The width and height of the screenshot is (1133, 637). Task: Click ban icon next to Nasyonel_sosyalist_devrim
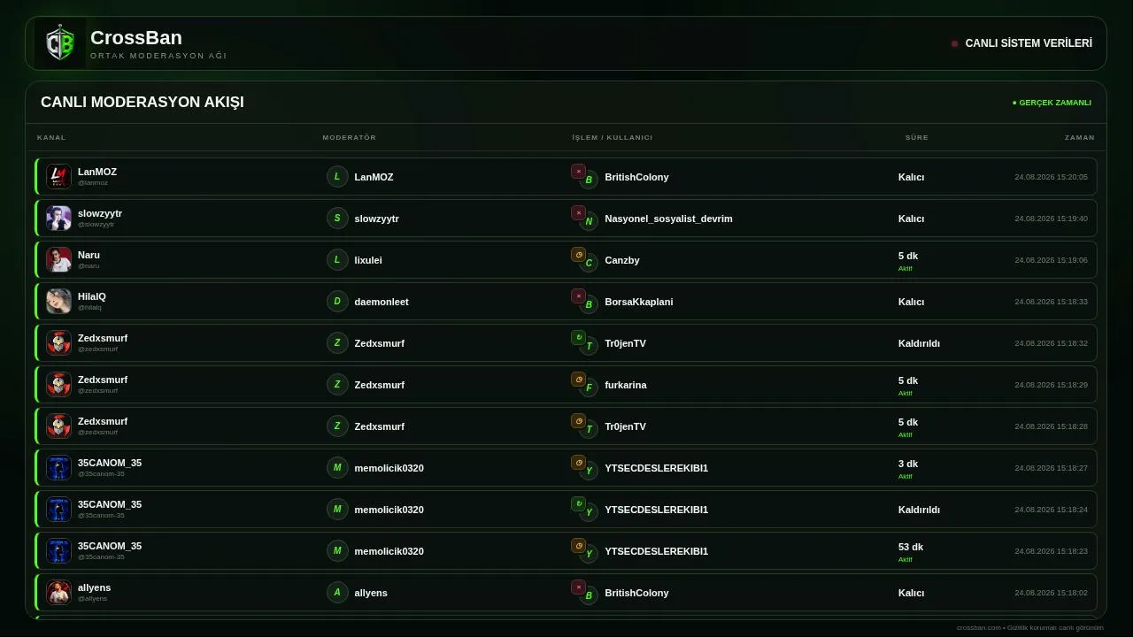(578, 212)
